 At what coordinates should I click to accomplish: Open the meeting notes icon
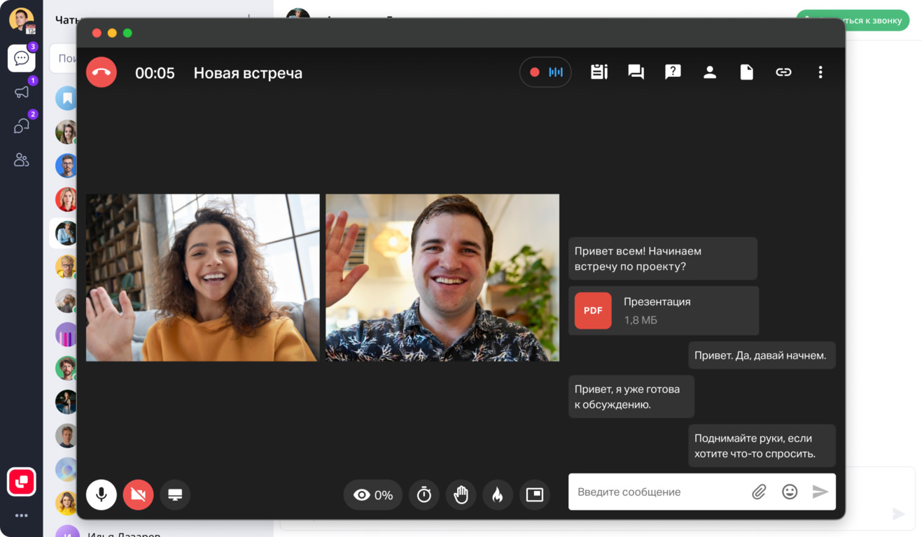tap(599, 72)
